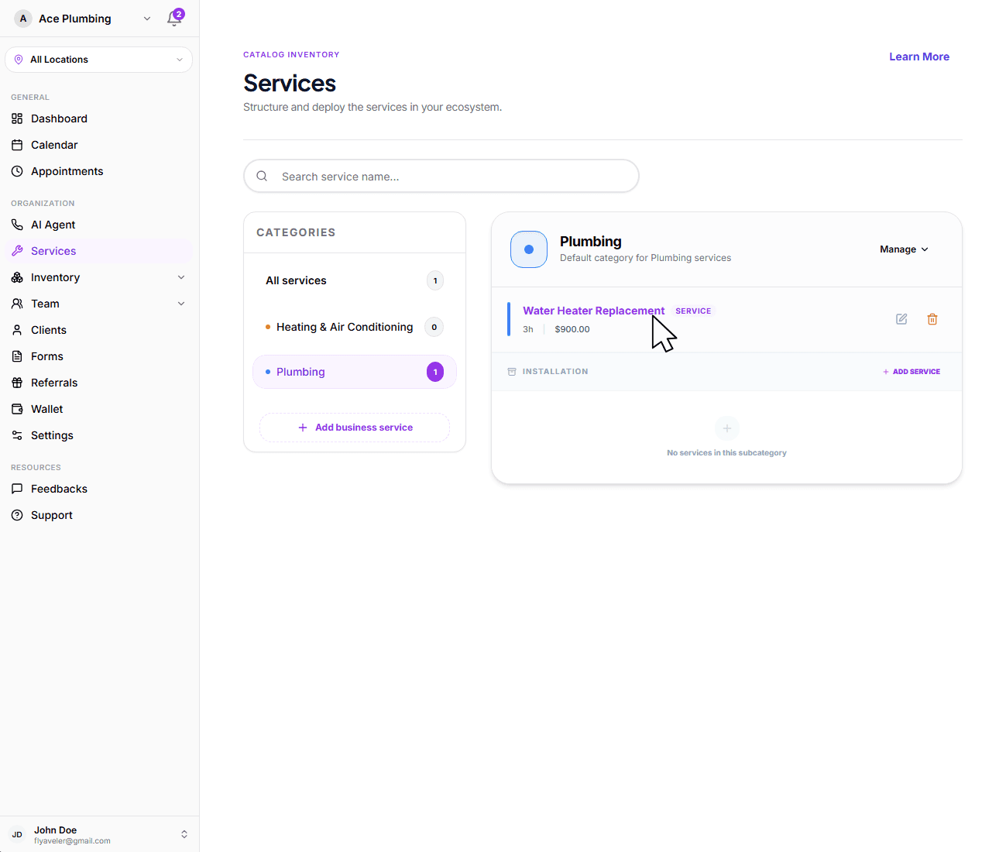Expand the Team sidebar section

(45, 304)
